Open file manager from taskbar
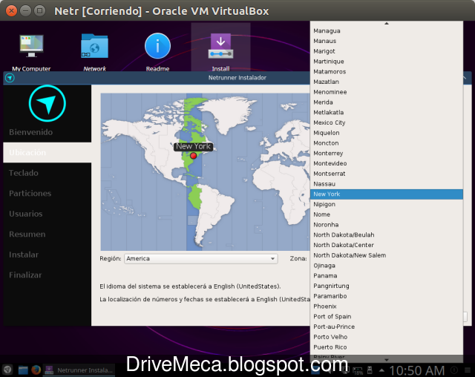 click(x=23, y=370)
